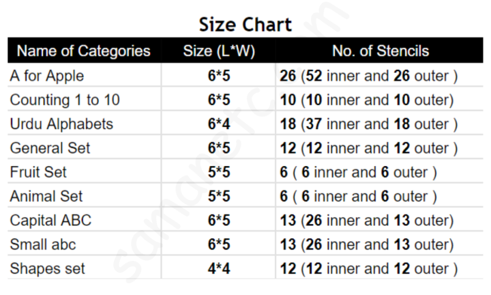Screen dimensions: 491x295
Task: Select the Urdu Alphabets category cell
Action: 61,124
